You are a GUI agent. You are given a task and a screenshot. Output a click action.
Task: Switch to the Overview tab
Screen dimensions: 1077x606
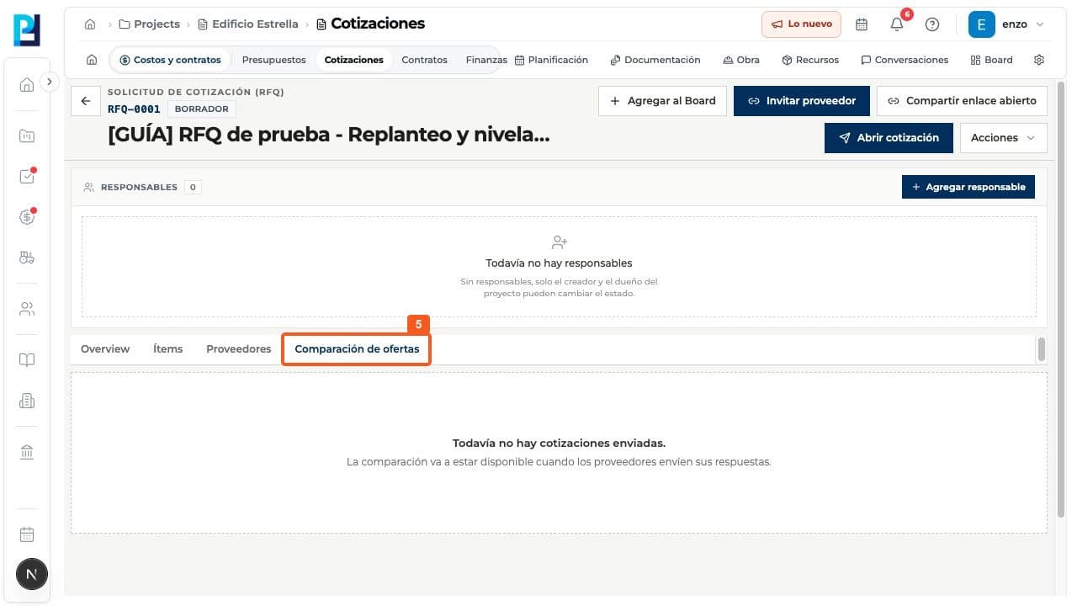(x=105, y=349)
